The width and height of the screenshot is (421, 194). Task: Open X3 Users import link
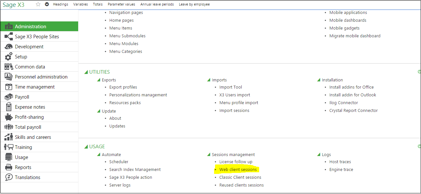point(235,95)
